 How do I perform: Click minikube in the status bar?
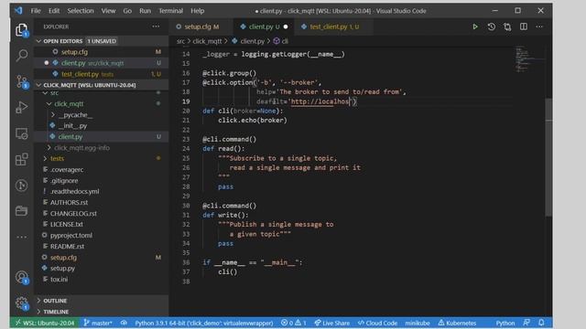[418, 323]
